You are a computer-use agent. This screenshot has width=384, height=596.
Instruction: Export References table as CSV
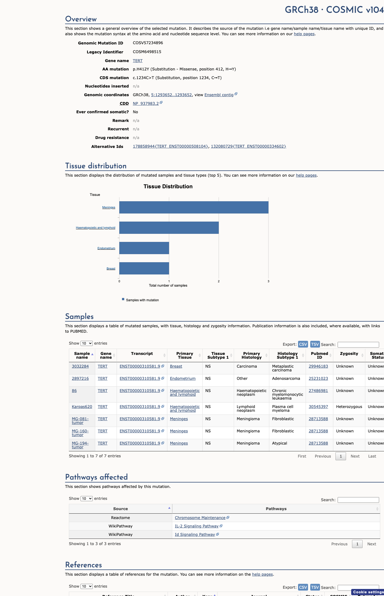click(303, 587)
